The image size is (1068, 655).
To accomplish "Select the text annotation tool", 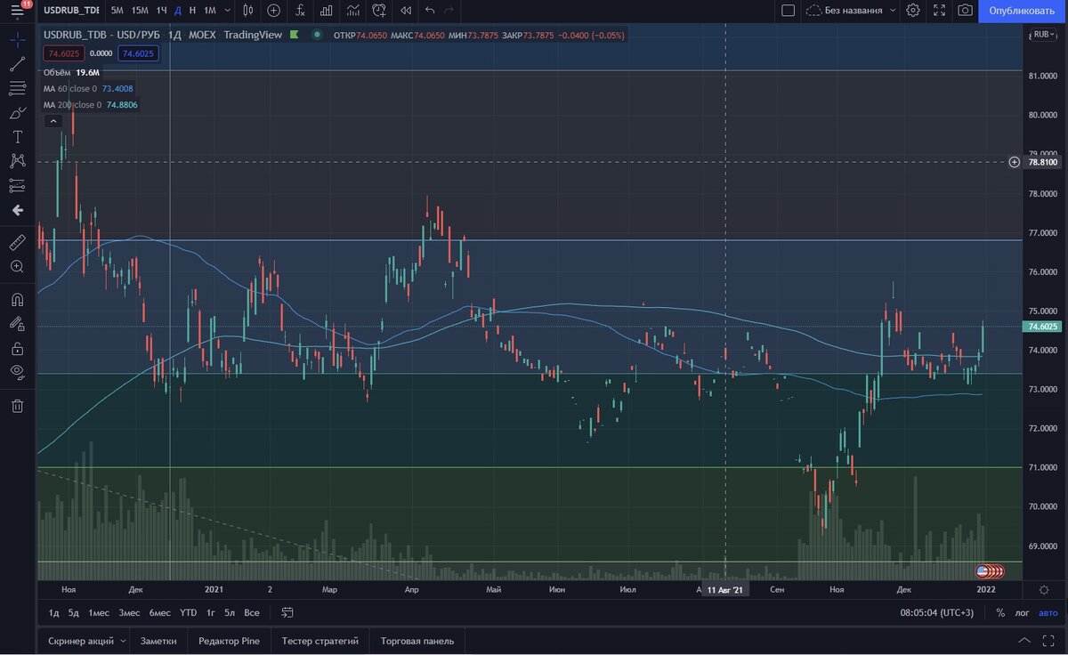I will pos(18,136).
